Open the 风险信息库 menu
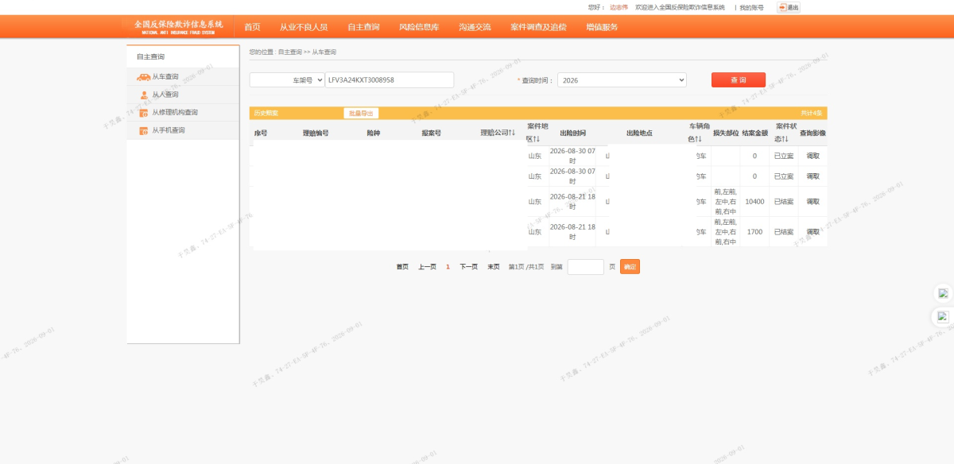This screenshot has width=954, height=464. point(419,27)
